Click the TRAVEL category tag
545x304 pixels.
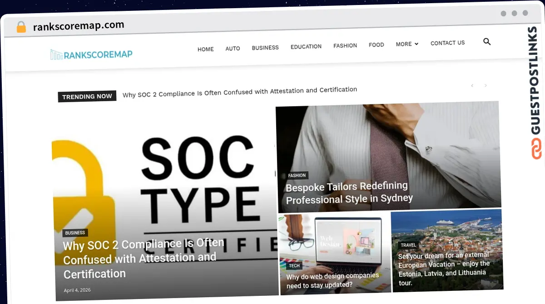coord(408,245)
